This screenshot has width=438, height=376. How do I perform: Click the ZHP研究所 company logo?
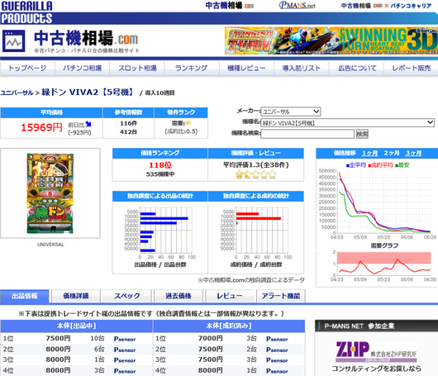[376, 351]
